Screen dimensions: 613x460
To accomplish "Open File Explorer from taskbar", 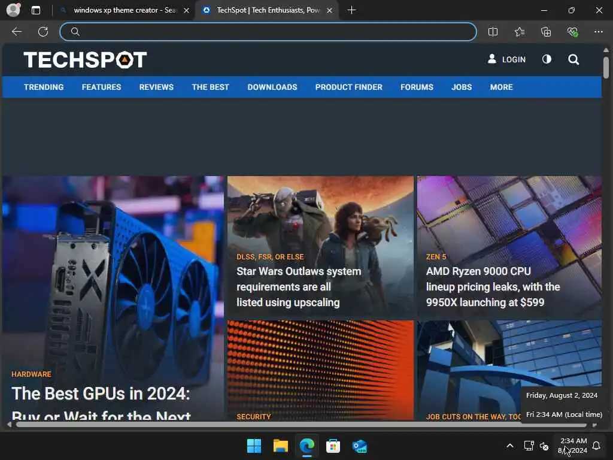I will (281, 446).
